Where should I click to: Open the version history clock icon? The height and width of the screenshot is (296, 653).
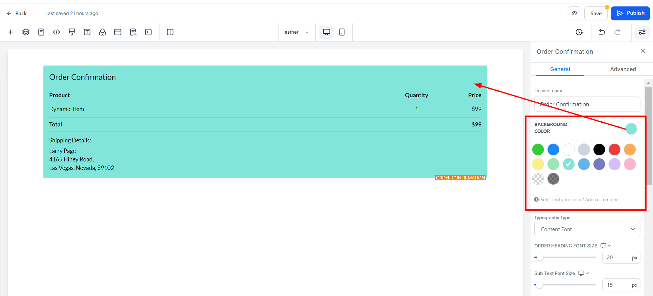(x=579, y=32)
